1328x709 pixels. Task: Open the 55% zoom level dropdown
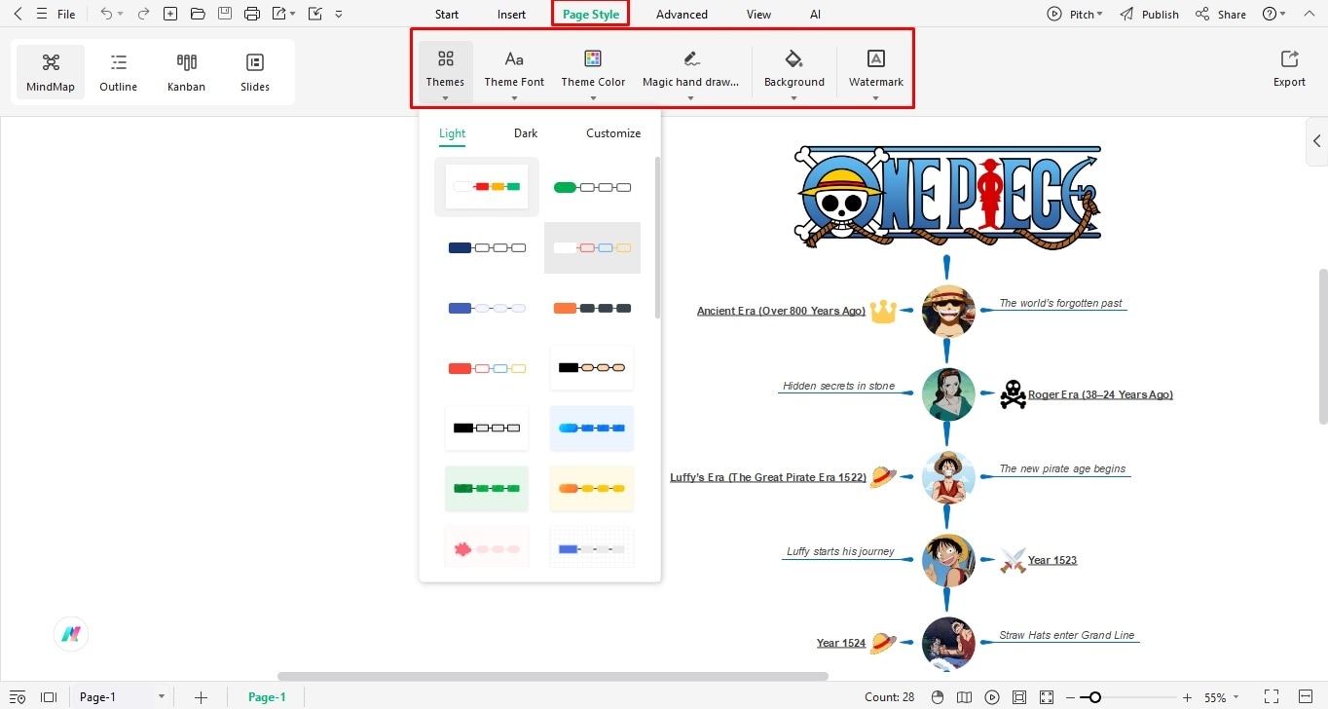(x=1222, y=697)
